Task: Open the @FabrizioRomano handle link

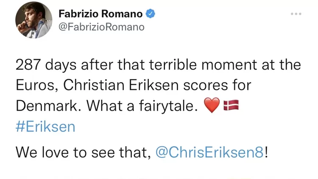Action: pos(101,27)
